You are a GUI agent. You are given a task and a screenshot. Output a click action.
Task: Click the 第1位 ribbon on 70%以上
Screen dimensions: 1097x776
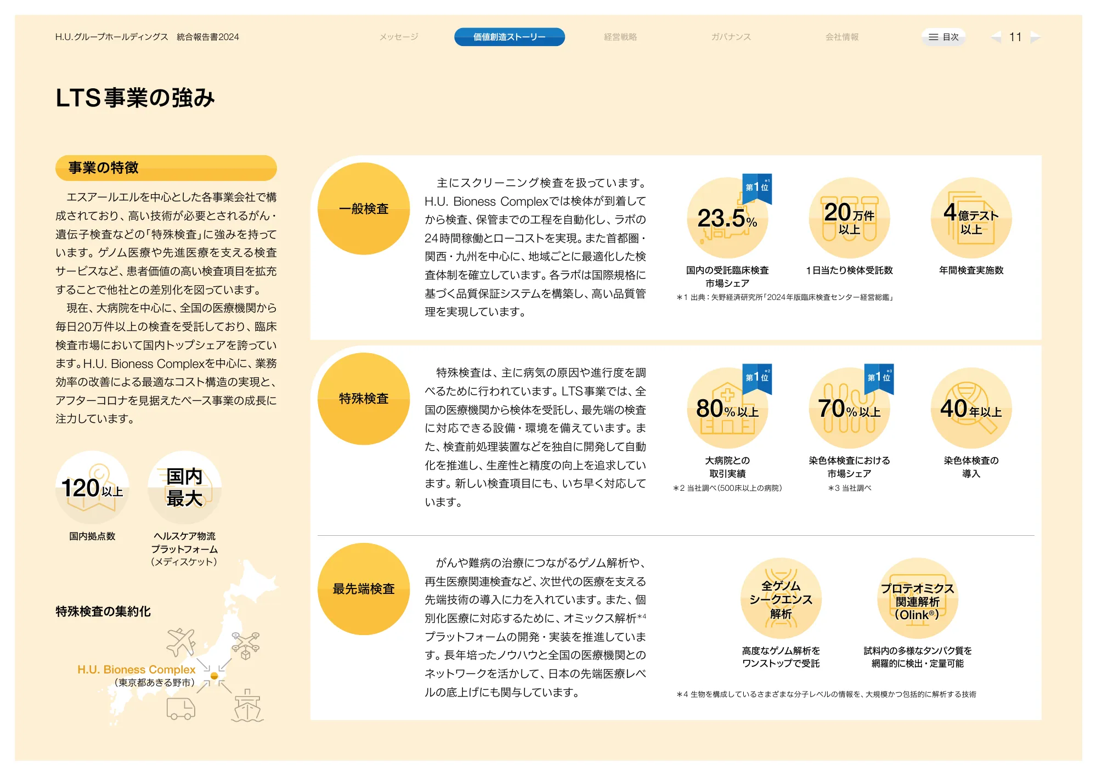pos(879,378)
